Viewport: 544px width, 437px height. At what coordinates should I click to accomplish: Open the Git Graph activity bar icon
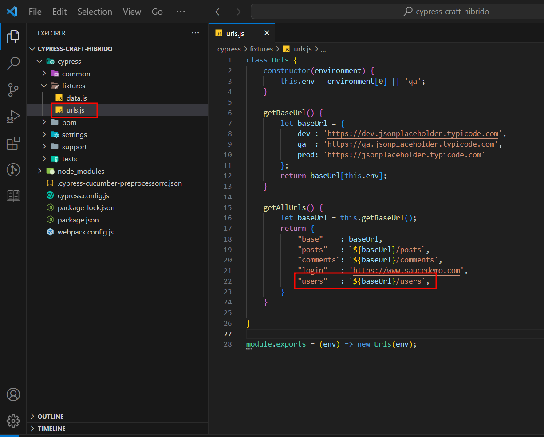[13, 169]
